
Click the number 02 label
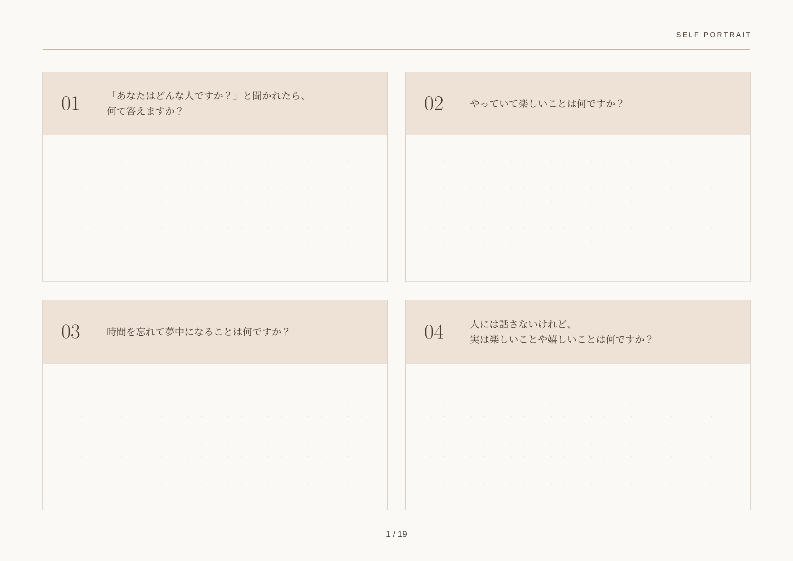click(434, 104)
